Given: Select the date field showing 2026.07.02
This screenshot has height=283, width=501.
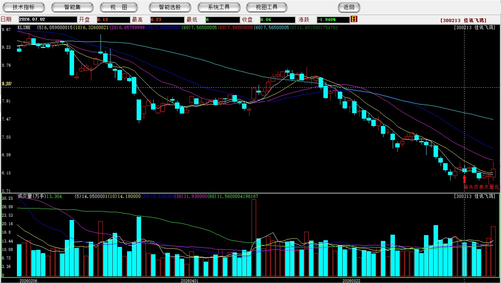Looking at the screenshot, I should [48, 20].
